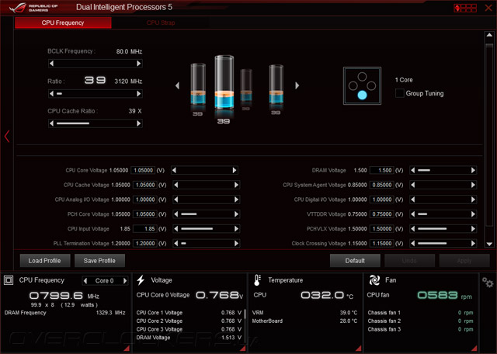The width and height of the screenshot is (497, 354).
Task: Select the tall highlighted core cylinder
Action: (224, 83)
